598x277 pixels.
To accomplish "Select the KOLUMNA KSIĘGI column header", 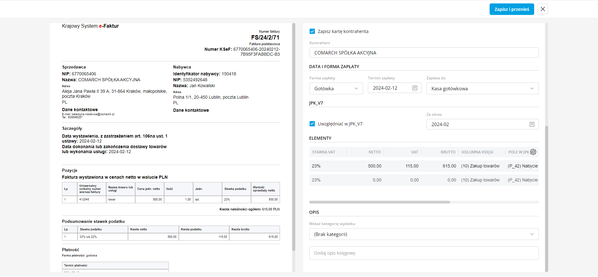I will tap(477, 152).
